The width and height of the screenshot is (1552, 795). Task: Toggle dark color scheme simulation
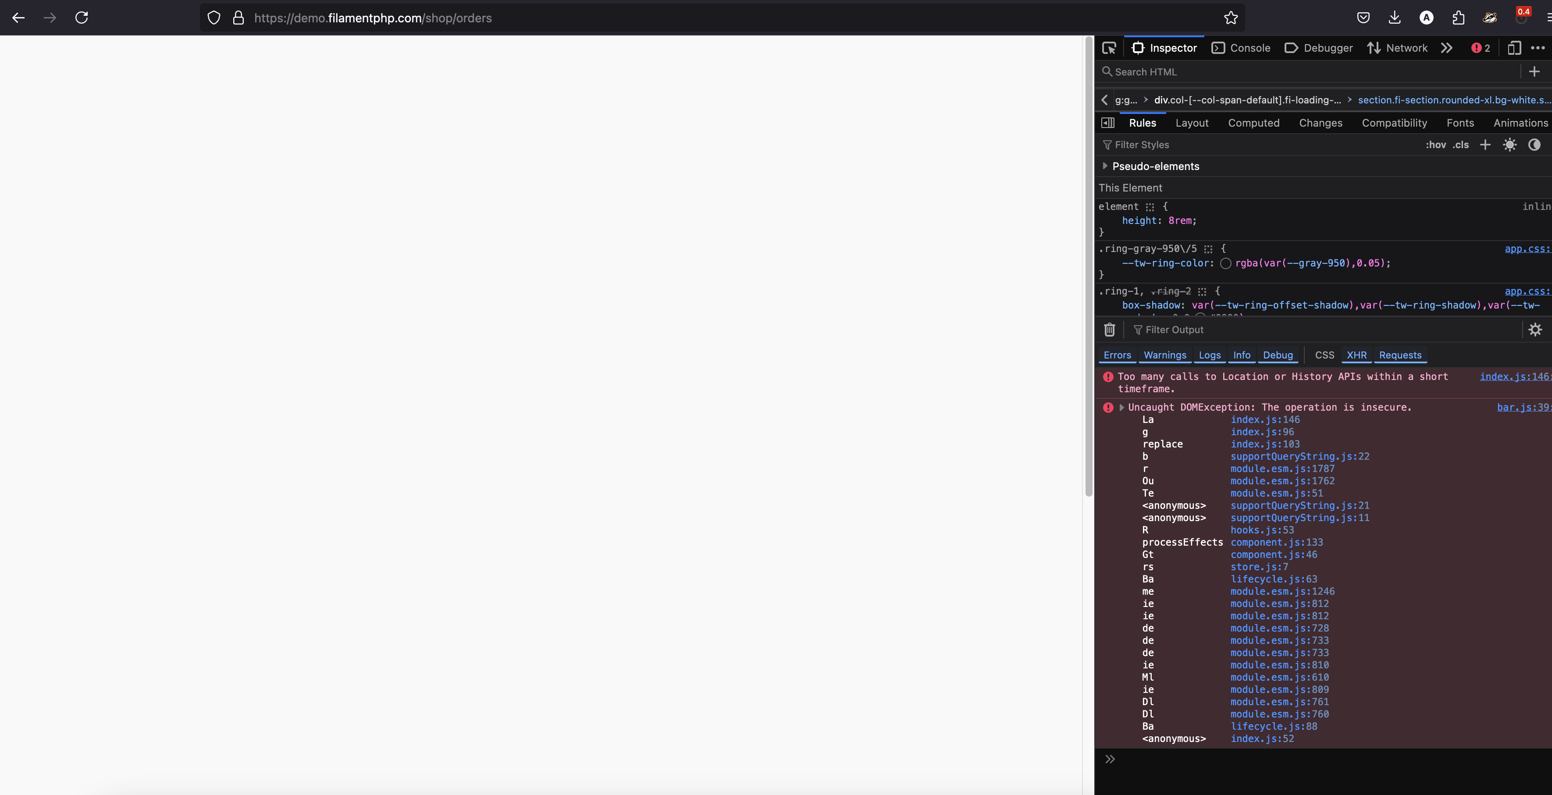click(1534, 145)
